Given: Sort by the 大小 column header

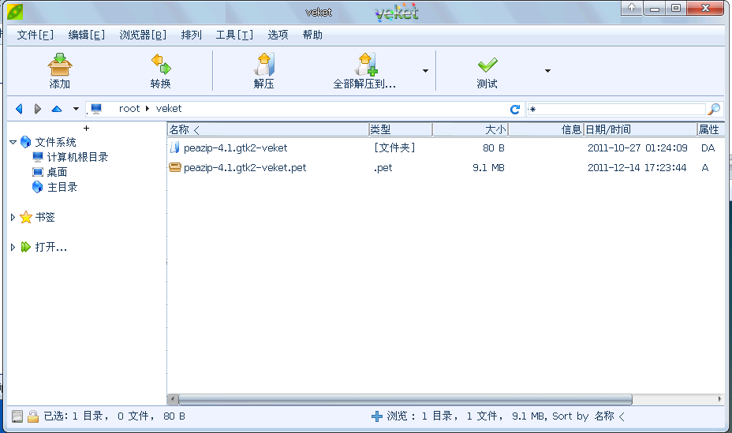Looking at the screenshot, I should pyautogui.click(x=471, y=129).
